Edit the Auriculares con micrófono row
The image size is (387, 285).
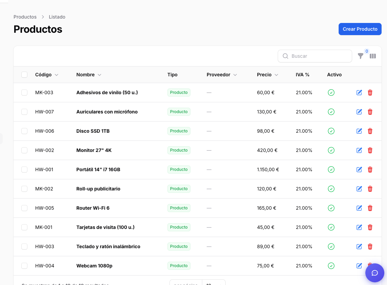359,112
